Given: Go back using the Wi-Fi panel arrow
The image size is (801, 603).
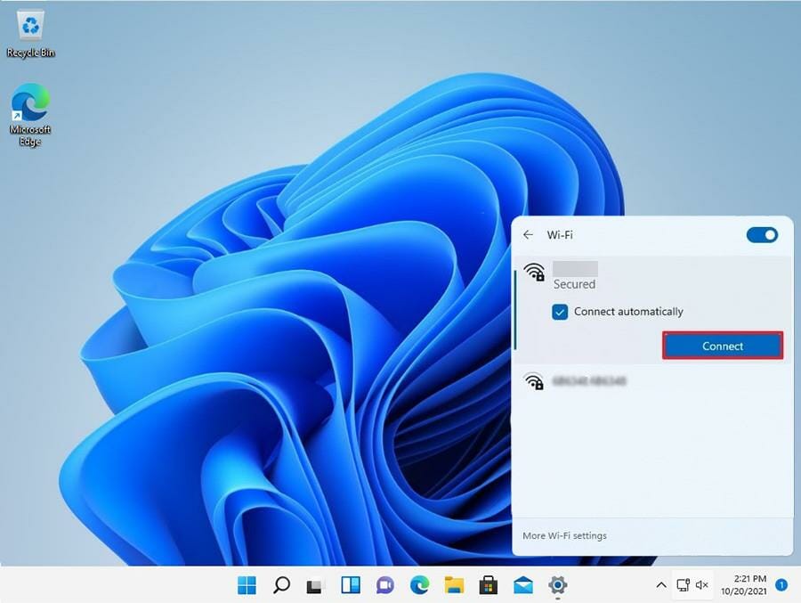Looking at the screenshot, I should (528, 235).
